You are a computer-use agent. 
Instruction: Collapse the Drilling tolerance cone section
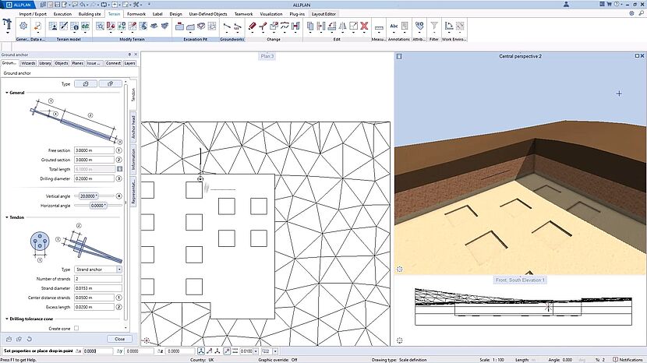[x=8, y=318]
